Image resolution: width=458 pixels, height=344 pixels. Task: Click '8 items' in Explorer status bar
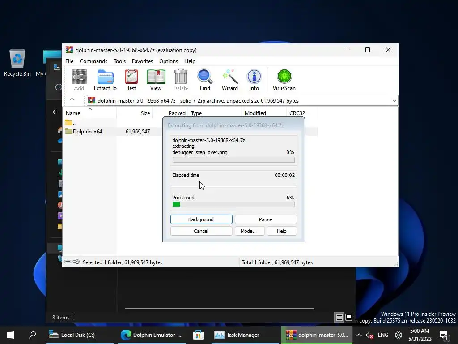(61, 318)
